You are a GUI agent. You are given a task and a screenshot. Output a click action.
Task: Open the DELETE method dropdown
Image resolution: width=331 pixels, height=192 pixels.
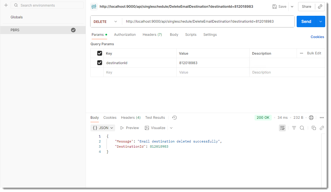click(105, 21)
